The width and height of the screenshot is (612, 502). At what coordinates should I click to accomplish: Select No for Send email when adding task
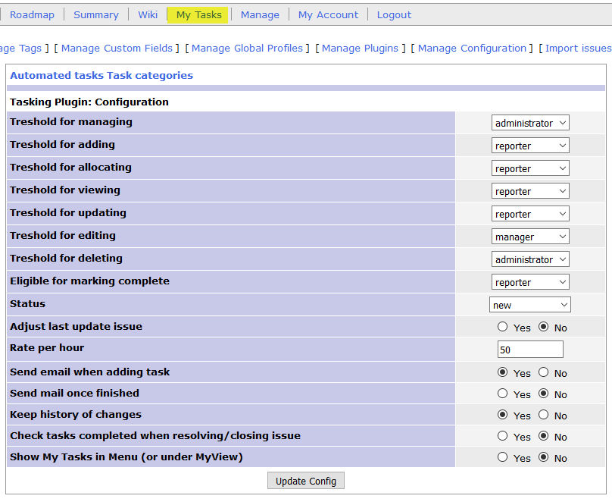pyautogui.click(x=543, y=372)
